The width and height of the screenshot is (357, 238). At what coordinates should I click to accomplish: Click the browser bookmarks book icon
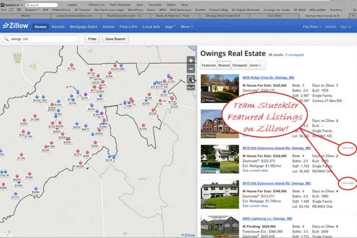coord(11,10)
